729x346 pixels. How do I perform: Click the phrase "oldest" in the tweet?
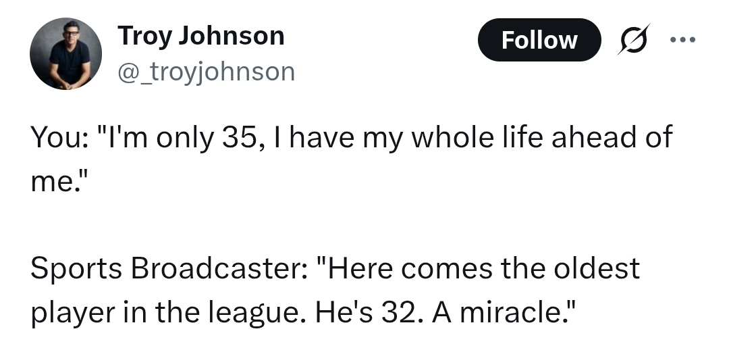point(595,269)
